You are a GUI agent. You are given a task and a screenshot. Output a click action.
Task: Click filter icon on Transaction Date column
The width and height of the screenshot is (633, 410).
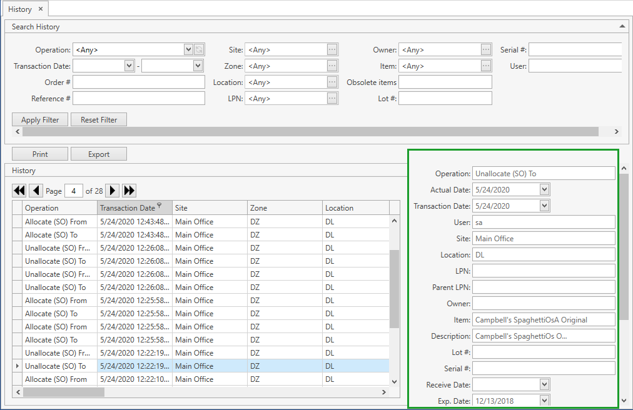160,206
